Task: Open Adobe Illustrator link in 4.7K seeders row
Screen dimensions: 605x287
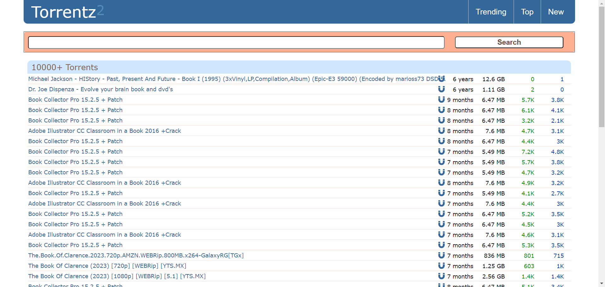Action: [x=105, y=131]
